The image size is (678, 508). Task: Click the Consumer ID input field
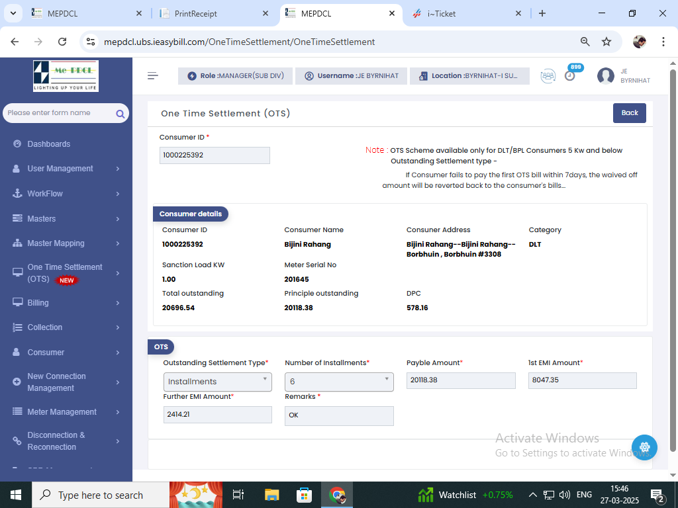[215, 155]
